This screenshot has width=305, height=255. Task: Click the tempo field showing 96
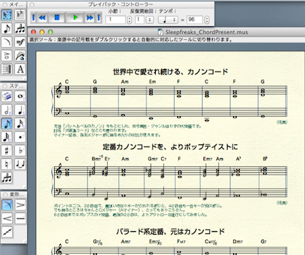[195, 20]
